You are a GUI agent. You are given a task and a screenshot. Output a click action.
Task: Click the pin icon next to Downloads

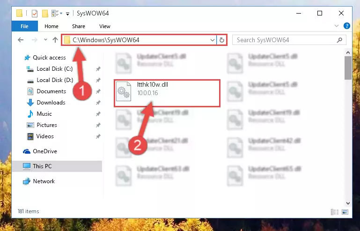click(x=98, y=103)
